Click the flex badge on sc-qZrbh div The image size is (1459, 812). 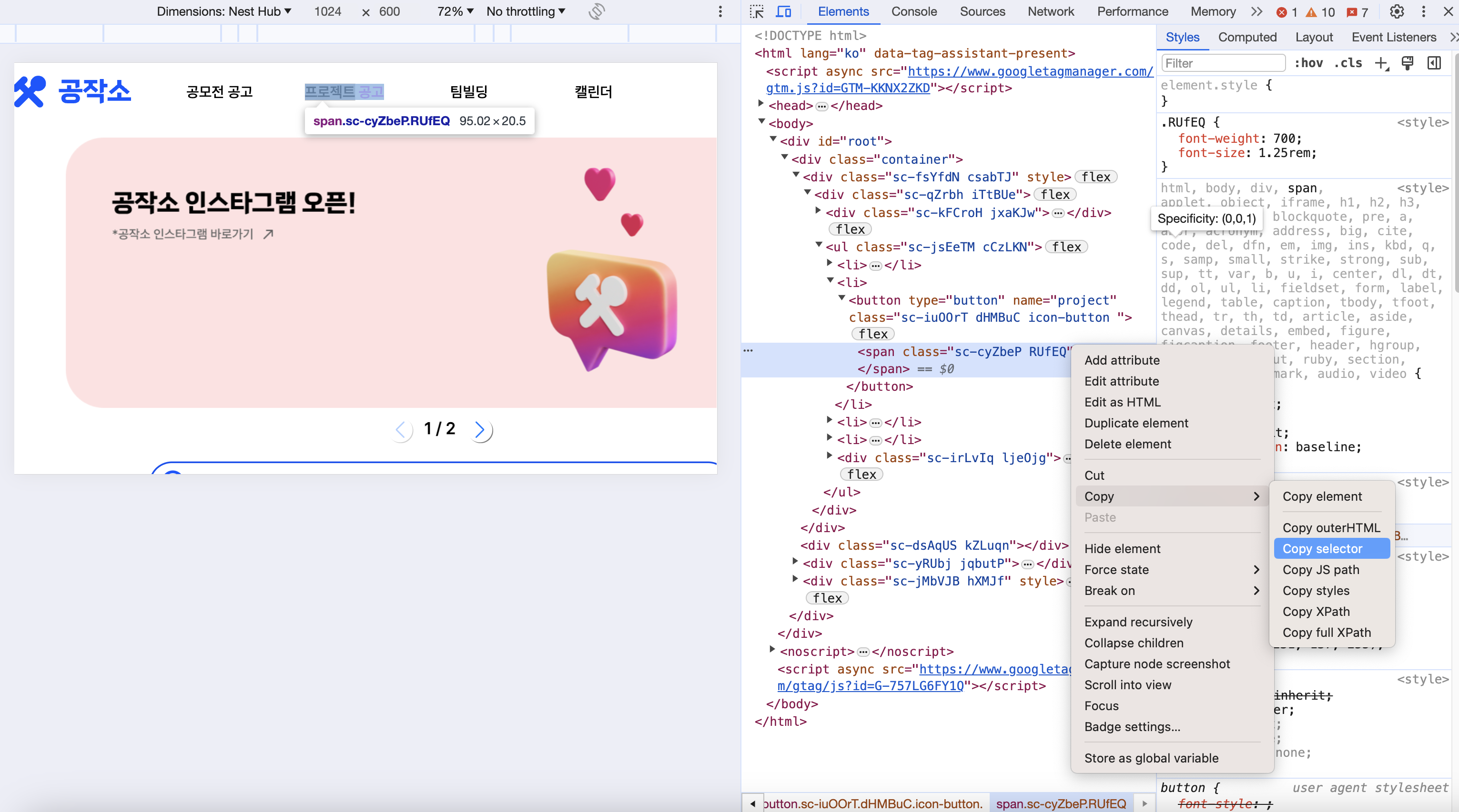(1054, 195)
